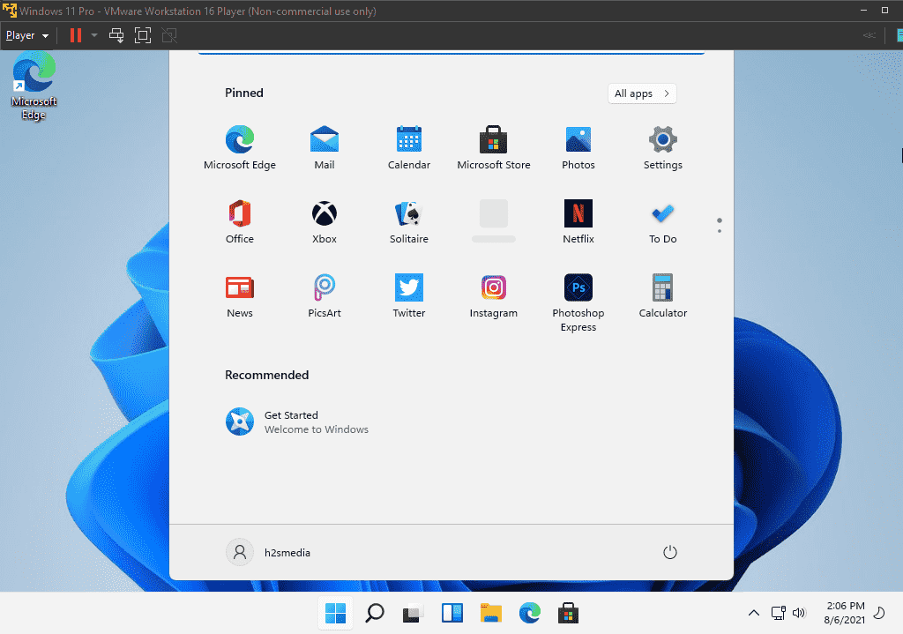
Task: Launch PicsArt
Action: point(325,296)
